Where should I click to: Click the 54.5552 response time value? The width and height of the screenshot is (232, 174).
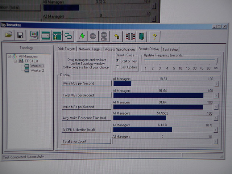pyautogui.click(x=162, y=113)
